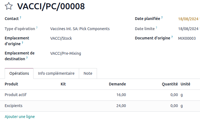The height and width of the screenshot is (121, 200).
Task: Open Emplacement d'origine help tooltip icon
Action: (x=23, y=42)
